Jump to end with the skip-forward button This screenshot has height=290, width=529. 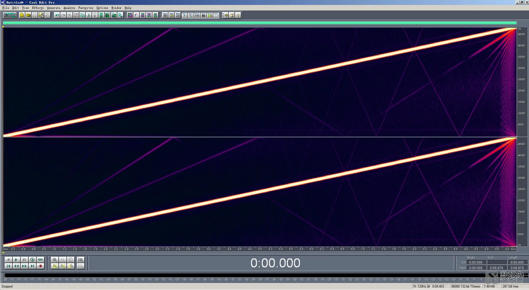point(32,266)
